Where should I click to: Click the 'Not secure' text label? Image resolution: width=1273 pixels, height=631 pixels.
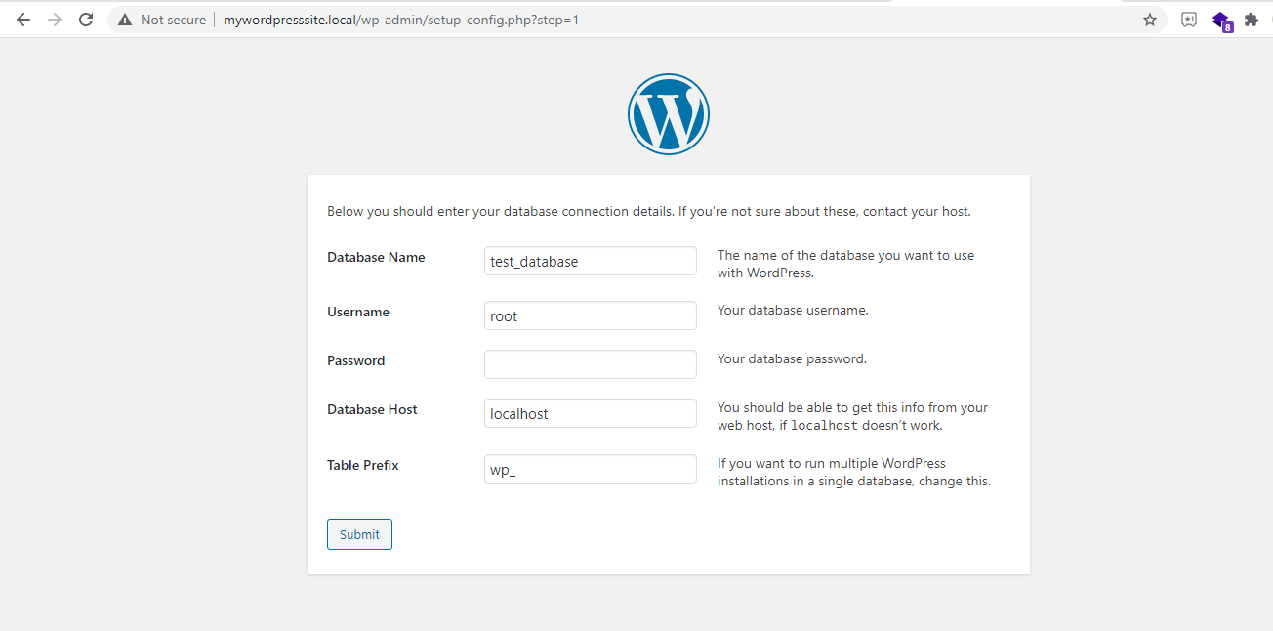coord(173,20)
